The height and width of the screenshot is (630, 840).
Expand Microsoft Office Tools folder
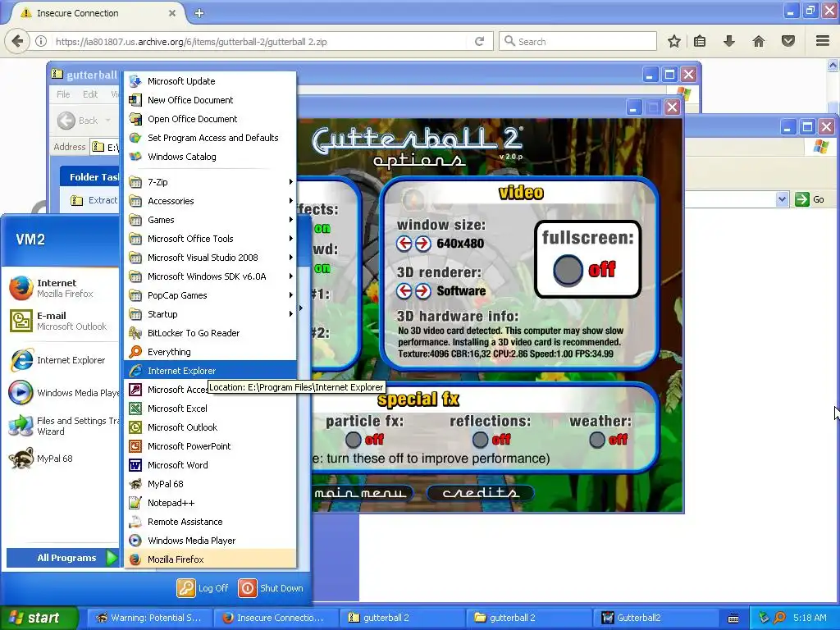pos(211,239)
